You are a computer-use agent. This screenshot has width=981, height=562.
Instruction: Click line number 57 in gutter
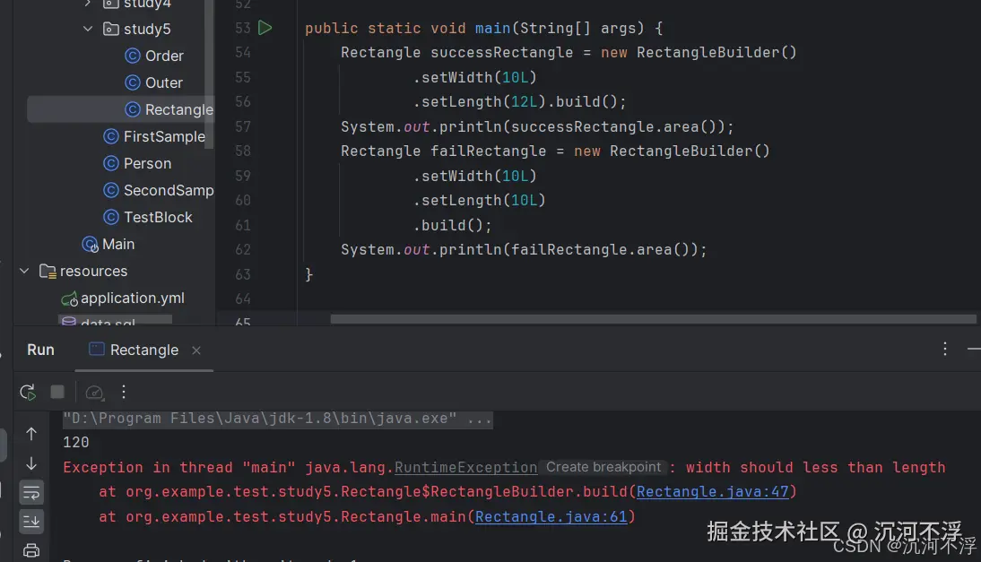[x=243, y=126]
